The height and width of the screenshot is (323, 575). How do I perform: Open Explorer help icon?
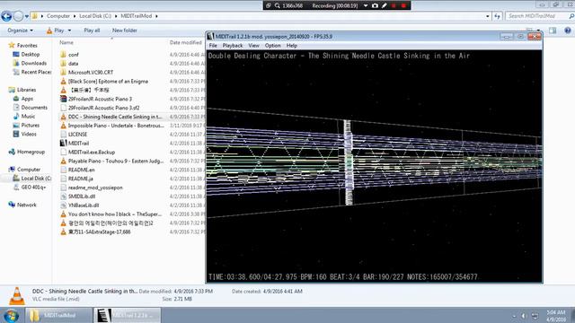pyautogui.click(x=568, y=31)
